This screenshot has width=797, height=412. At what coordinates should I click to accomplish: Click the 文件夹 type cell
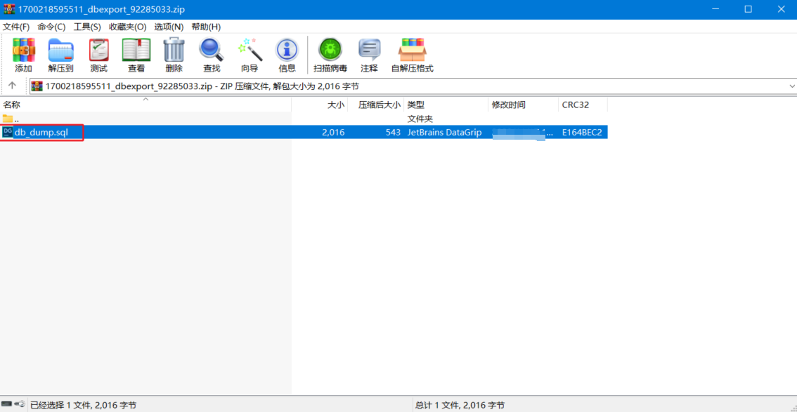pos(420,119)
